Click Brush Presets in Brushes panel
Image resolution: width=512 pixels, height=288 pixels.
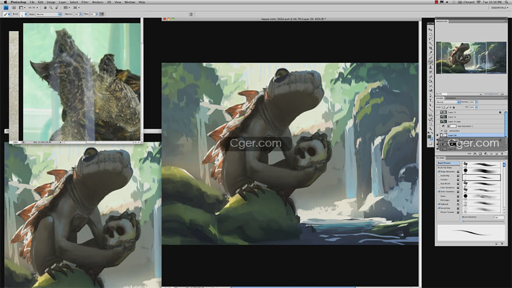click(x=448, y=163)
